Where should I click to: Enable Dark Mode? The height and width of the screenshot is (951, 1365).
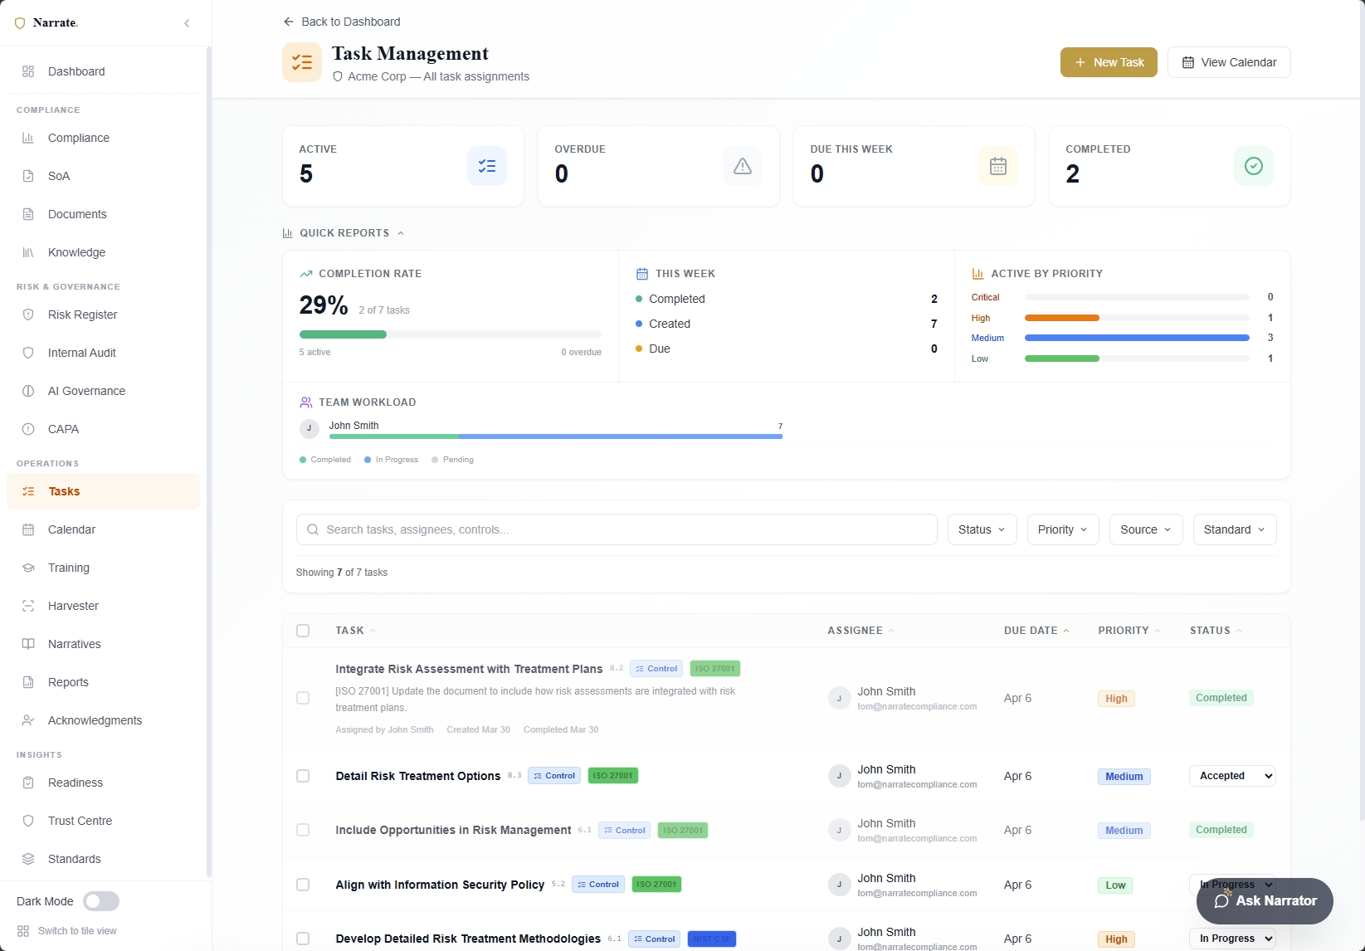(101, 901)
